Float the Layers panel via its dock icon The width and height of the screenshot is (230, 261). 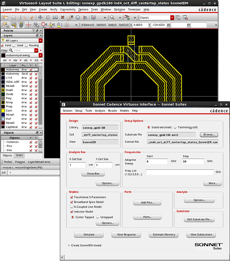(37, 35)
